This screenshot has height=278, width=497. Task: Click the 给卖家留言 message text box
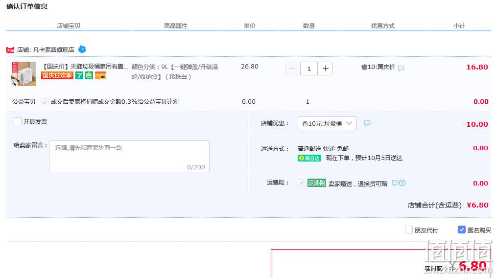(x=129, y=156)
